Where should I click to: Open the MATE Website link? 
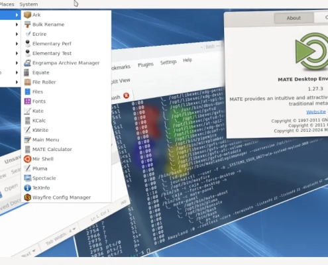(316, 112)
